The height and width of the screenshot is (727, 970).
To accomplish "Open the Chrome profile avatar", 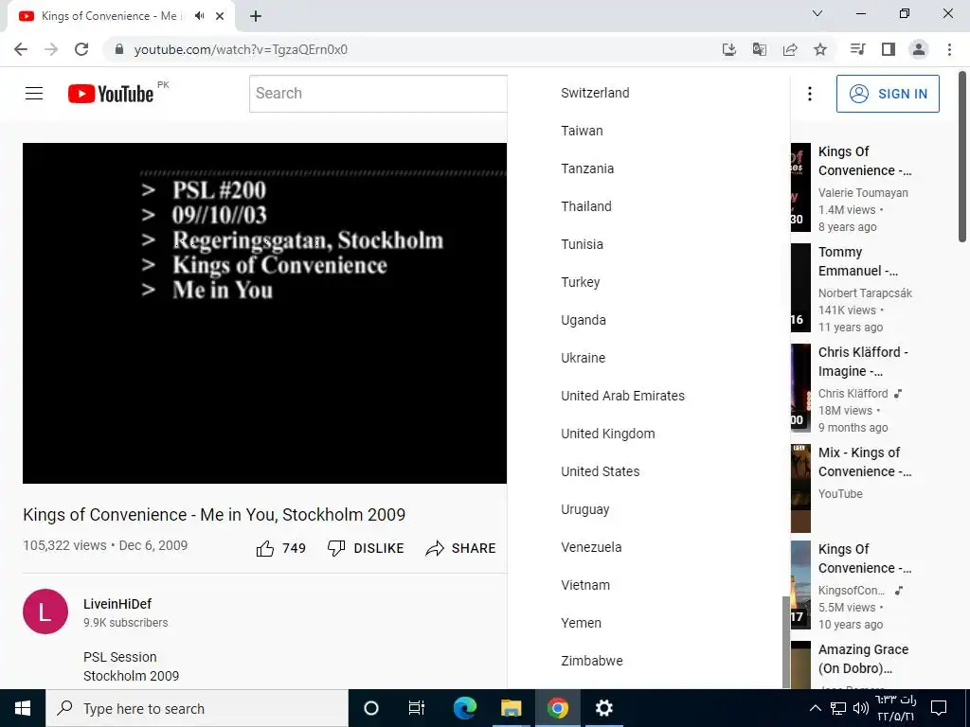I will 919,49.
